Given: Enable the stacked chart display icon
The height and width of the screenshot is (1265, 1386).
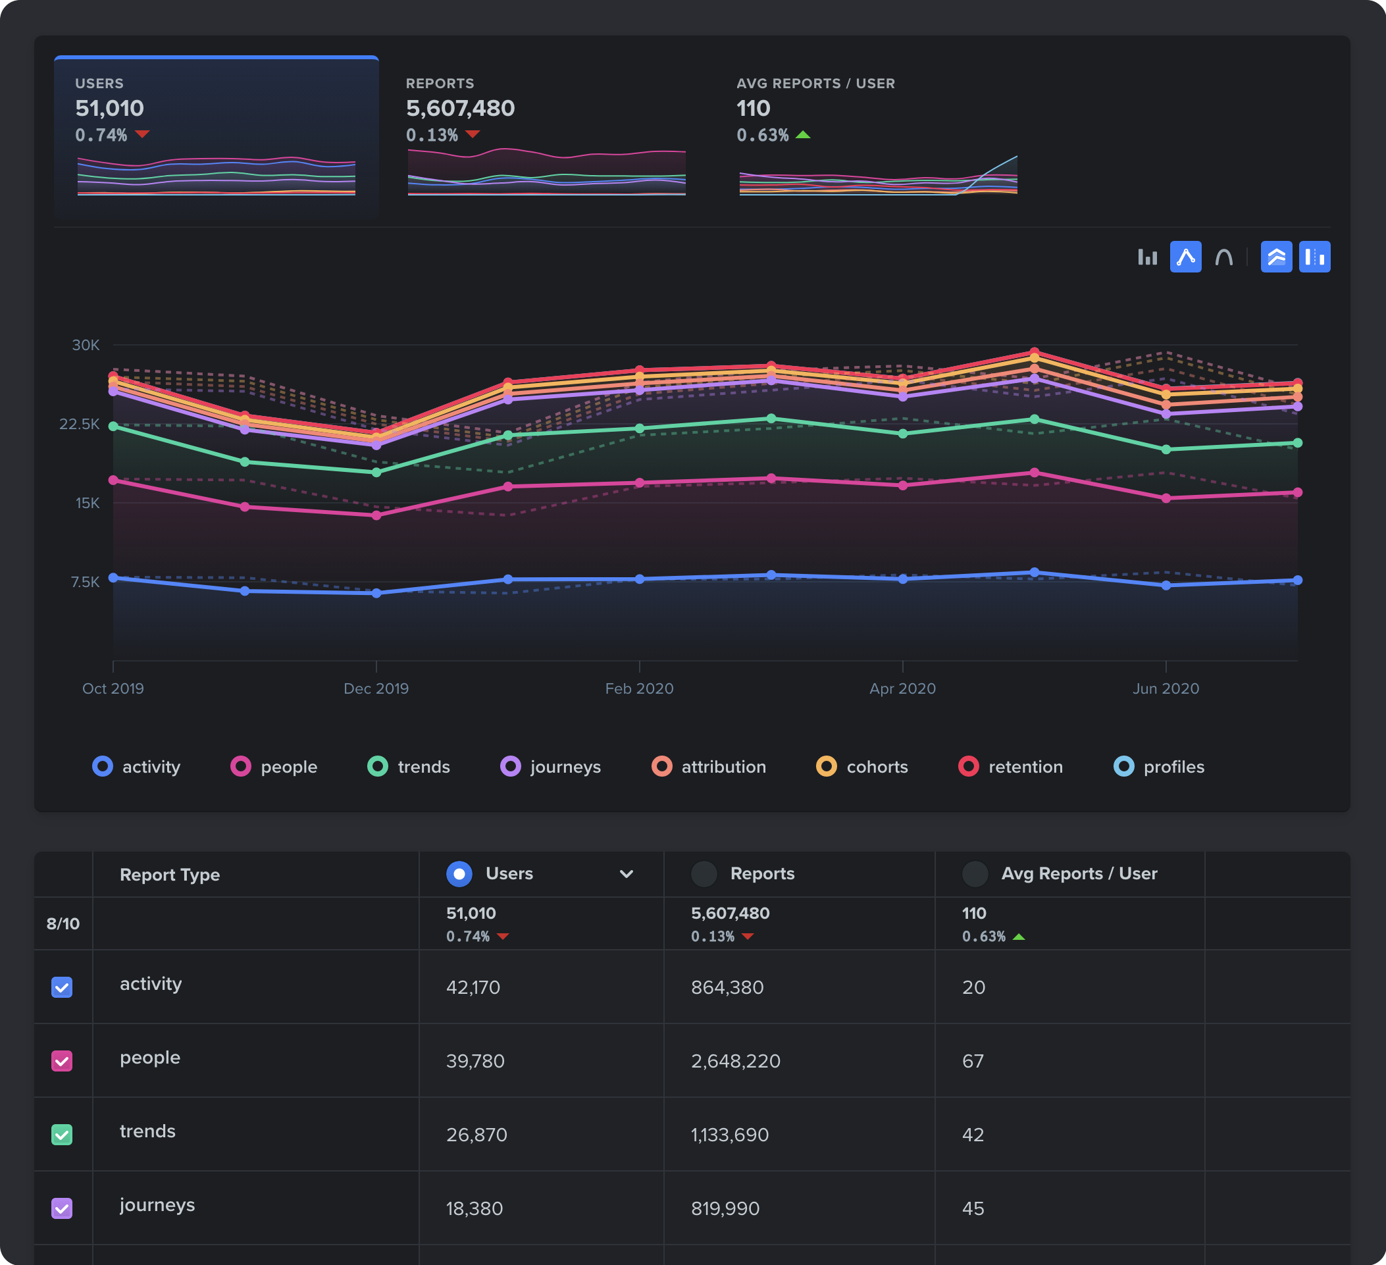Looking at the screenshot, I should (x=1276, y=257).
